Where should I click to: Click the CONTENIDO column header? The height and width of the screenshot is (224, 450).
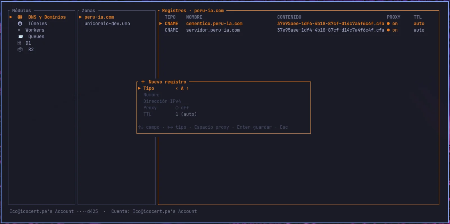[x=289, y=17]
